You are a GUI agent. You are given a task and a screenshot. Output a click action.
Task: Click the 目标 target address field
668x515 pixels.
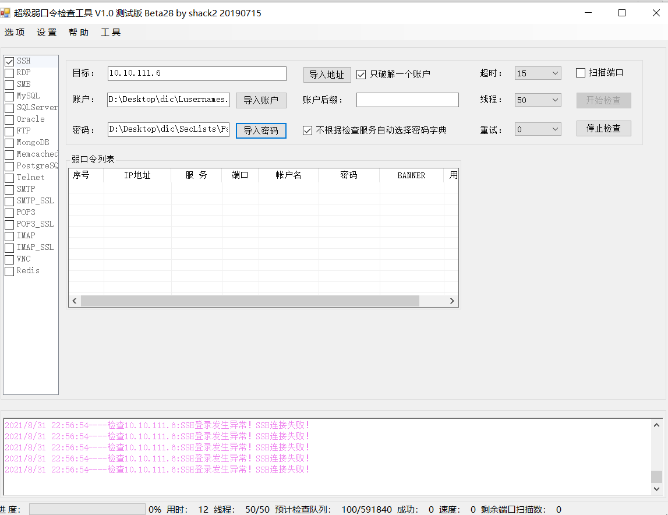coord(197,73)
